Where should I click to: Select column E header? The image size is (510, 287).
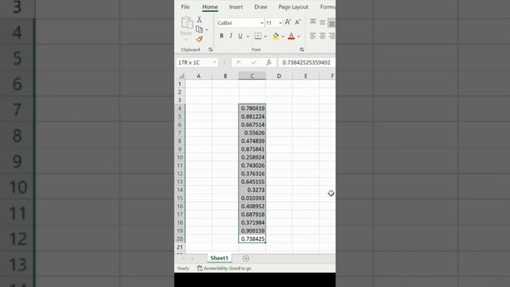(x=305, y=76)
